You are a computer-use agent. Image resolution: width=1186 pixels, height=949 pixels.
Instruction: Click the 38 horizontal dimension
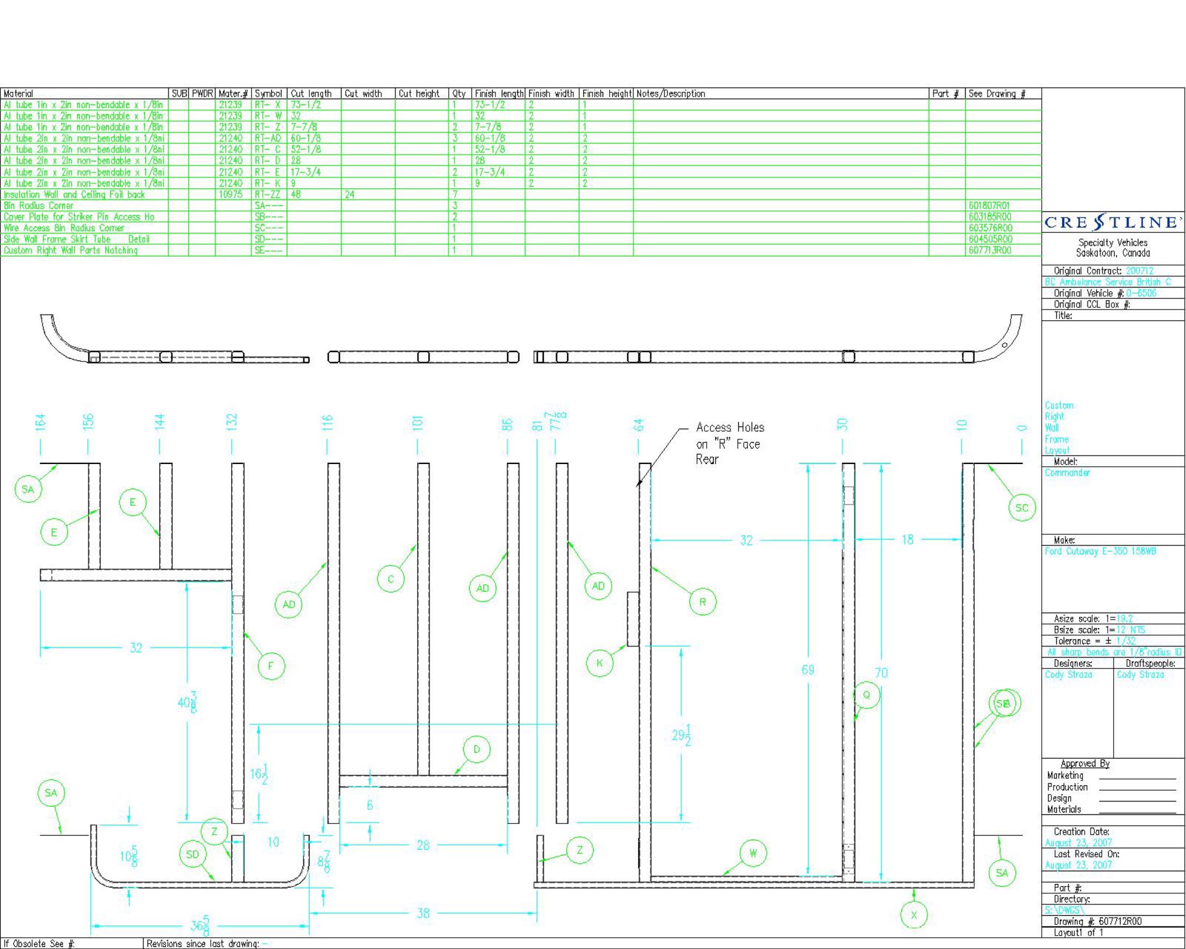pos(422,913)
